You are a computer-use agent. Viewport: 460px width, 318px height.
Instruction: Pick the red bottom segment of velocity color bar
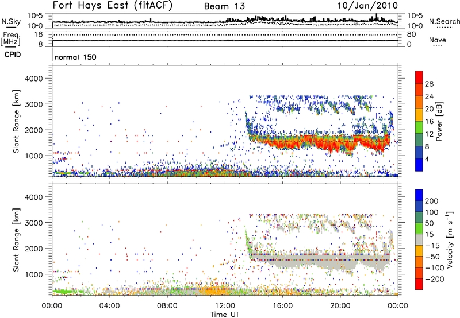(x=419, y=284)
